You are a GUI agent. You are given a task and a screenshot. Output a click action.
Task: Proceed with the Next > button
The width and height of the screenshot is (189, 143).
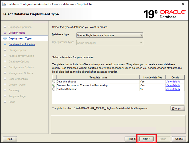[147, 139]
